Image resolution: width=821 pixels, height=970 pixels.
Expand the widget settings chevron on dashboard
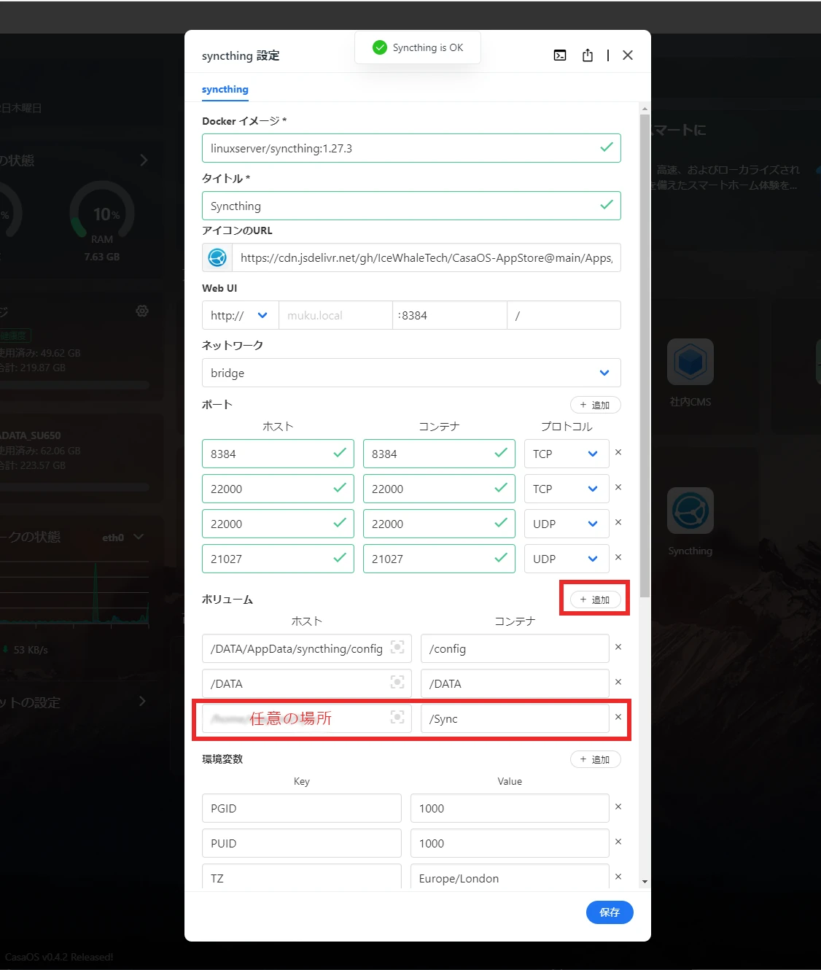tap(142, 701)
